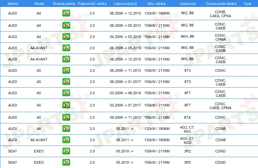Viewport: 258px width, 168px height.
Task: Select CDND engine code in the 3R5 row
Action: (x=220, y=162)
